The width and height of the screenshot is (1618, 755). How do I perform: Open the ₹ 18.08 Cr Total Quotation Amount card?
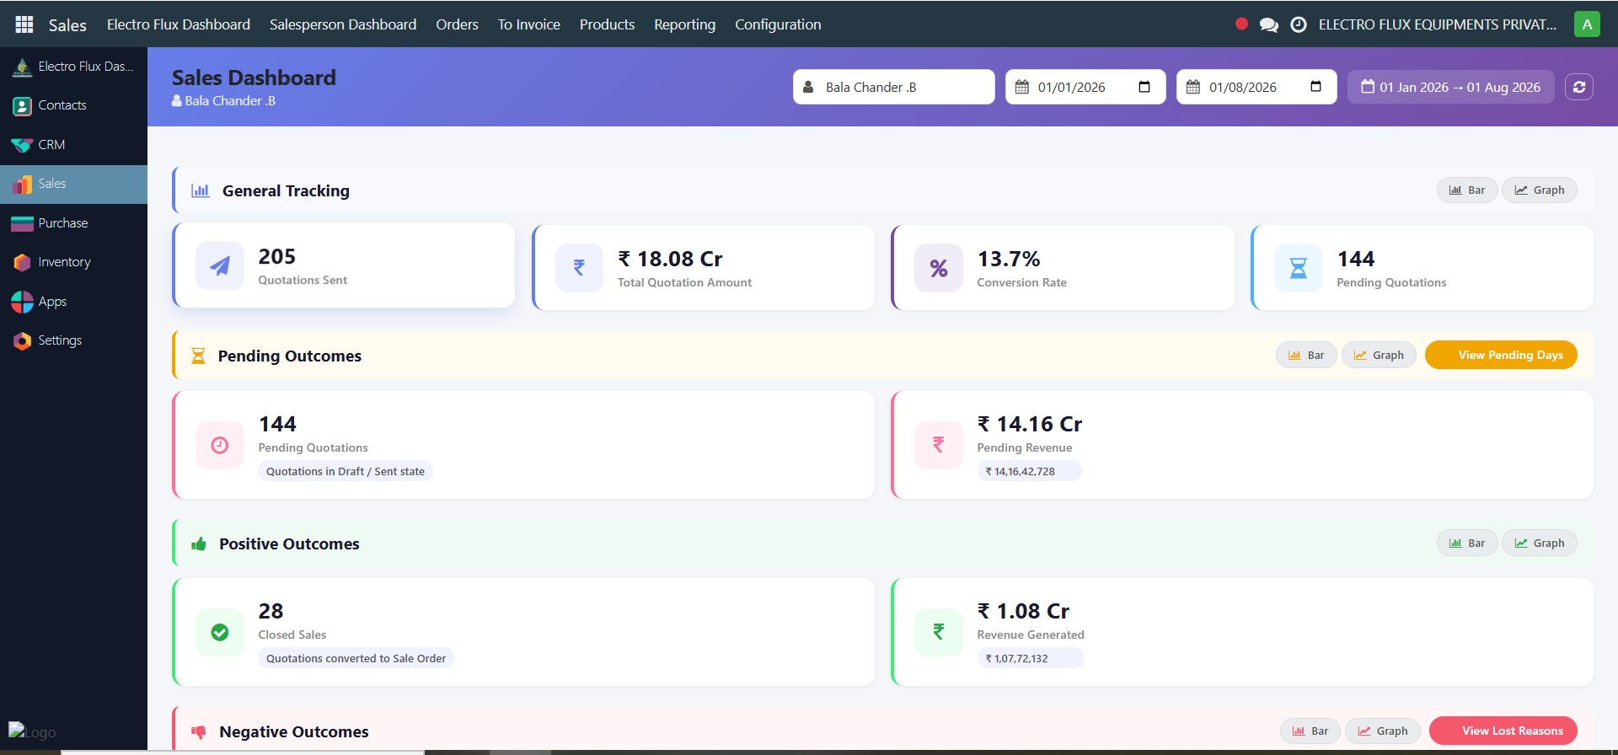(x=704, y=267)
